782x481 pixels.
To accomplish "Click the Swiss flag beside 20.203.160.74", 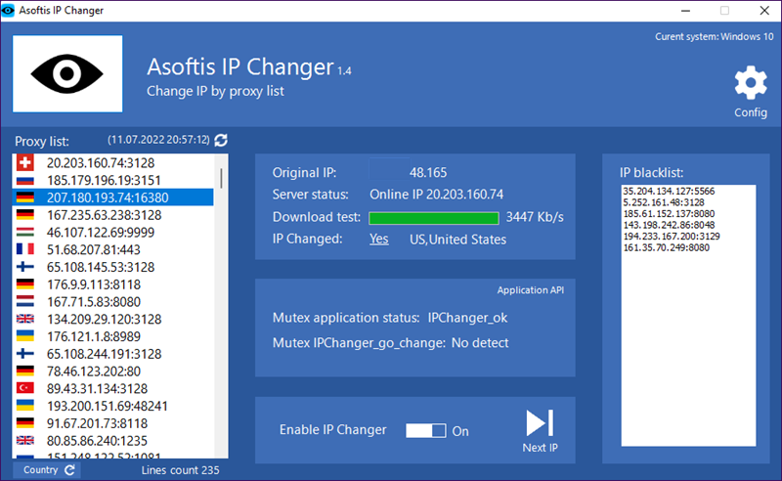I will tap(25, 162).
